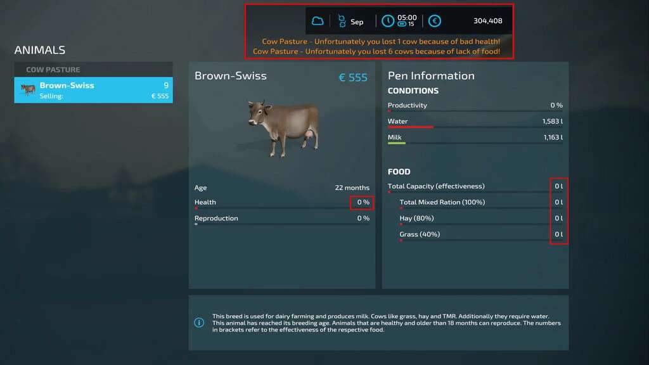Click the COW PASTURE header
Viewport: 649px width, 365px height.
pyautogui.click(x=53, y=70)
